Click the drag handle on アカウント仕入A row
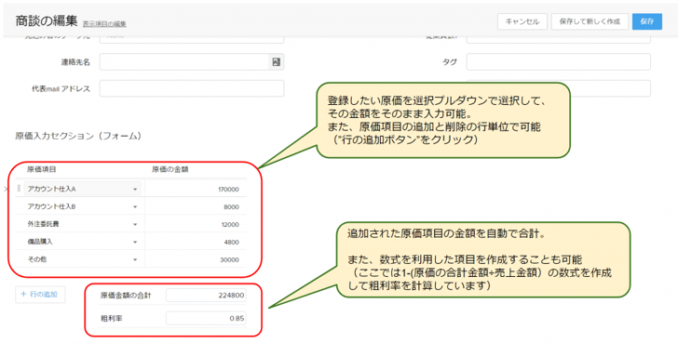Viewport: 678px width, 356px height. (x=19, y=189)
